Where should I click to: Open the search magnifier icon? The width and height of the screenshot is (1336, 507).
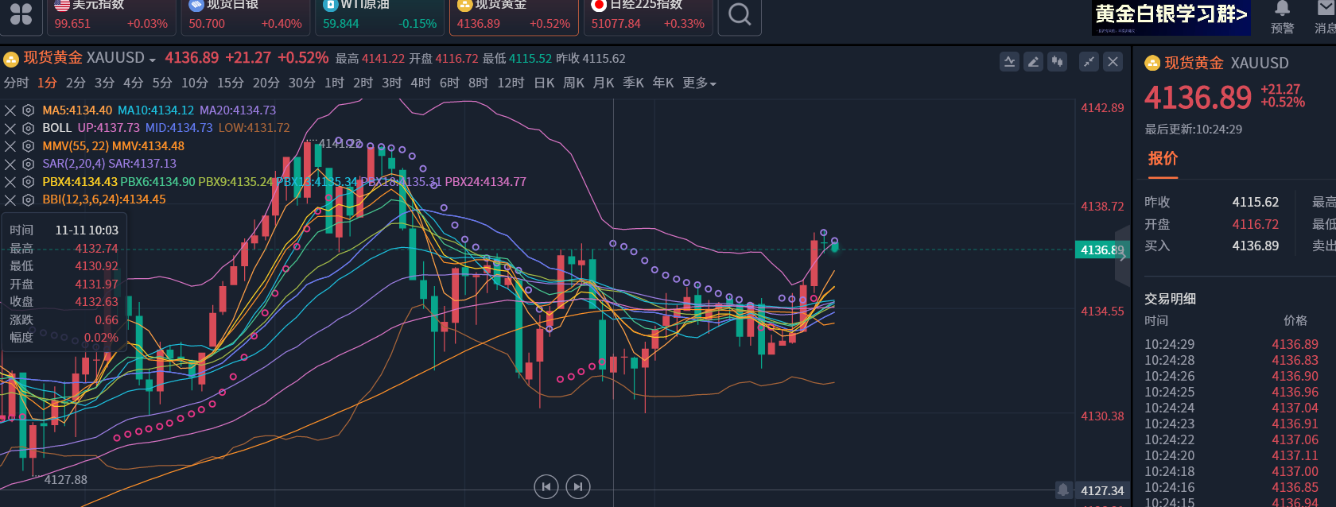(x=739, y=15)
